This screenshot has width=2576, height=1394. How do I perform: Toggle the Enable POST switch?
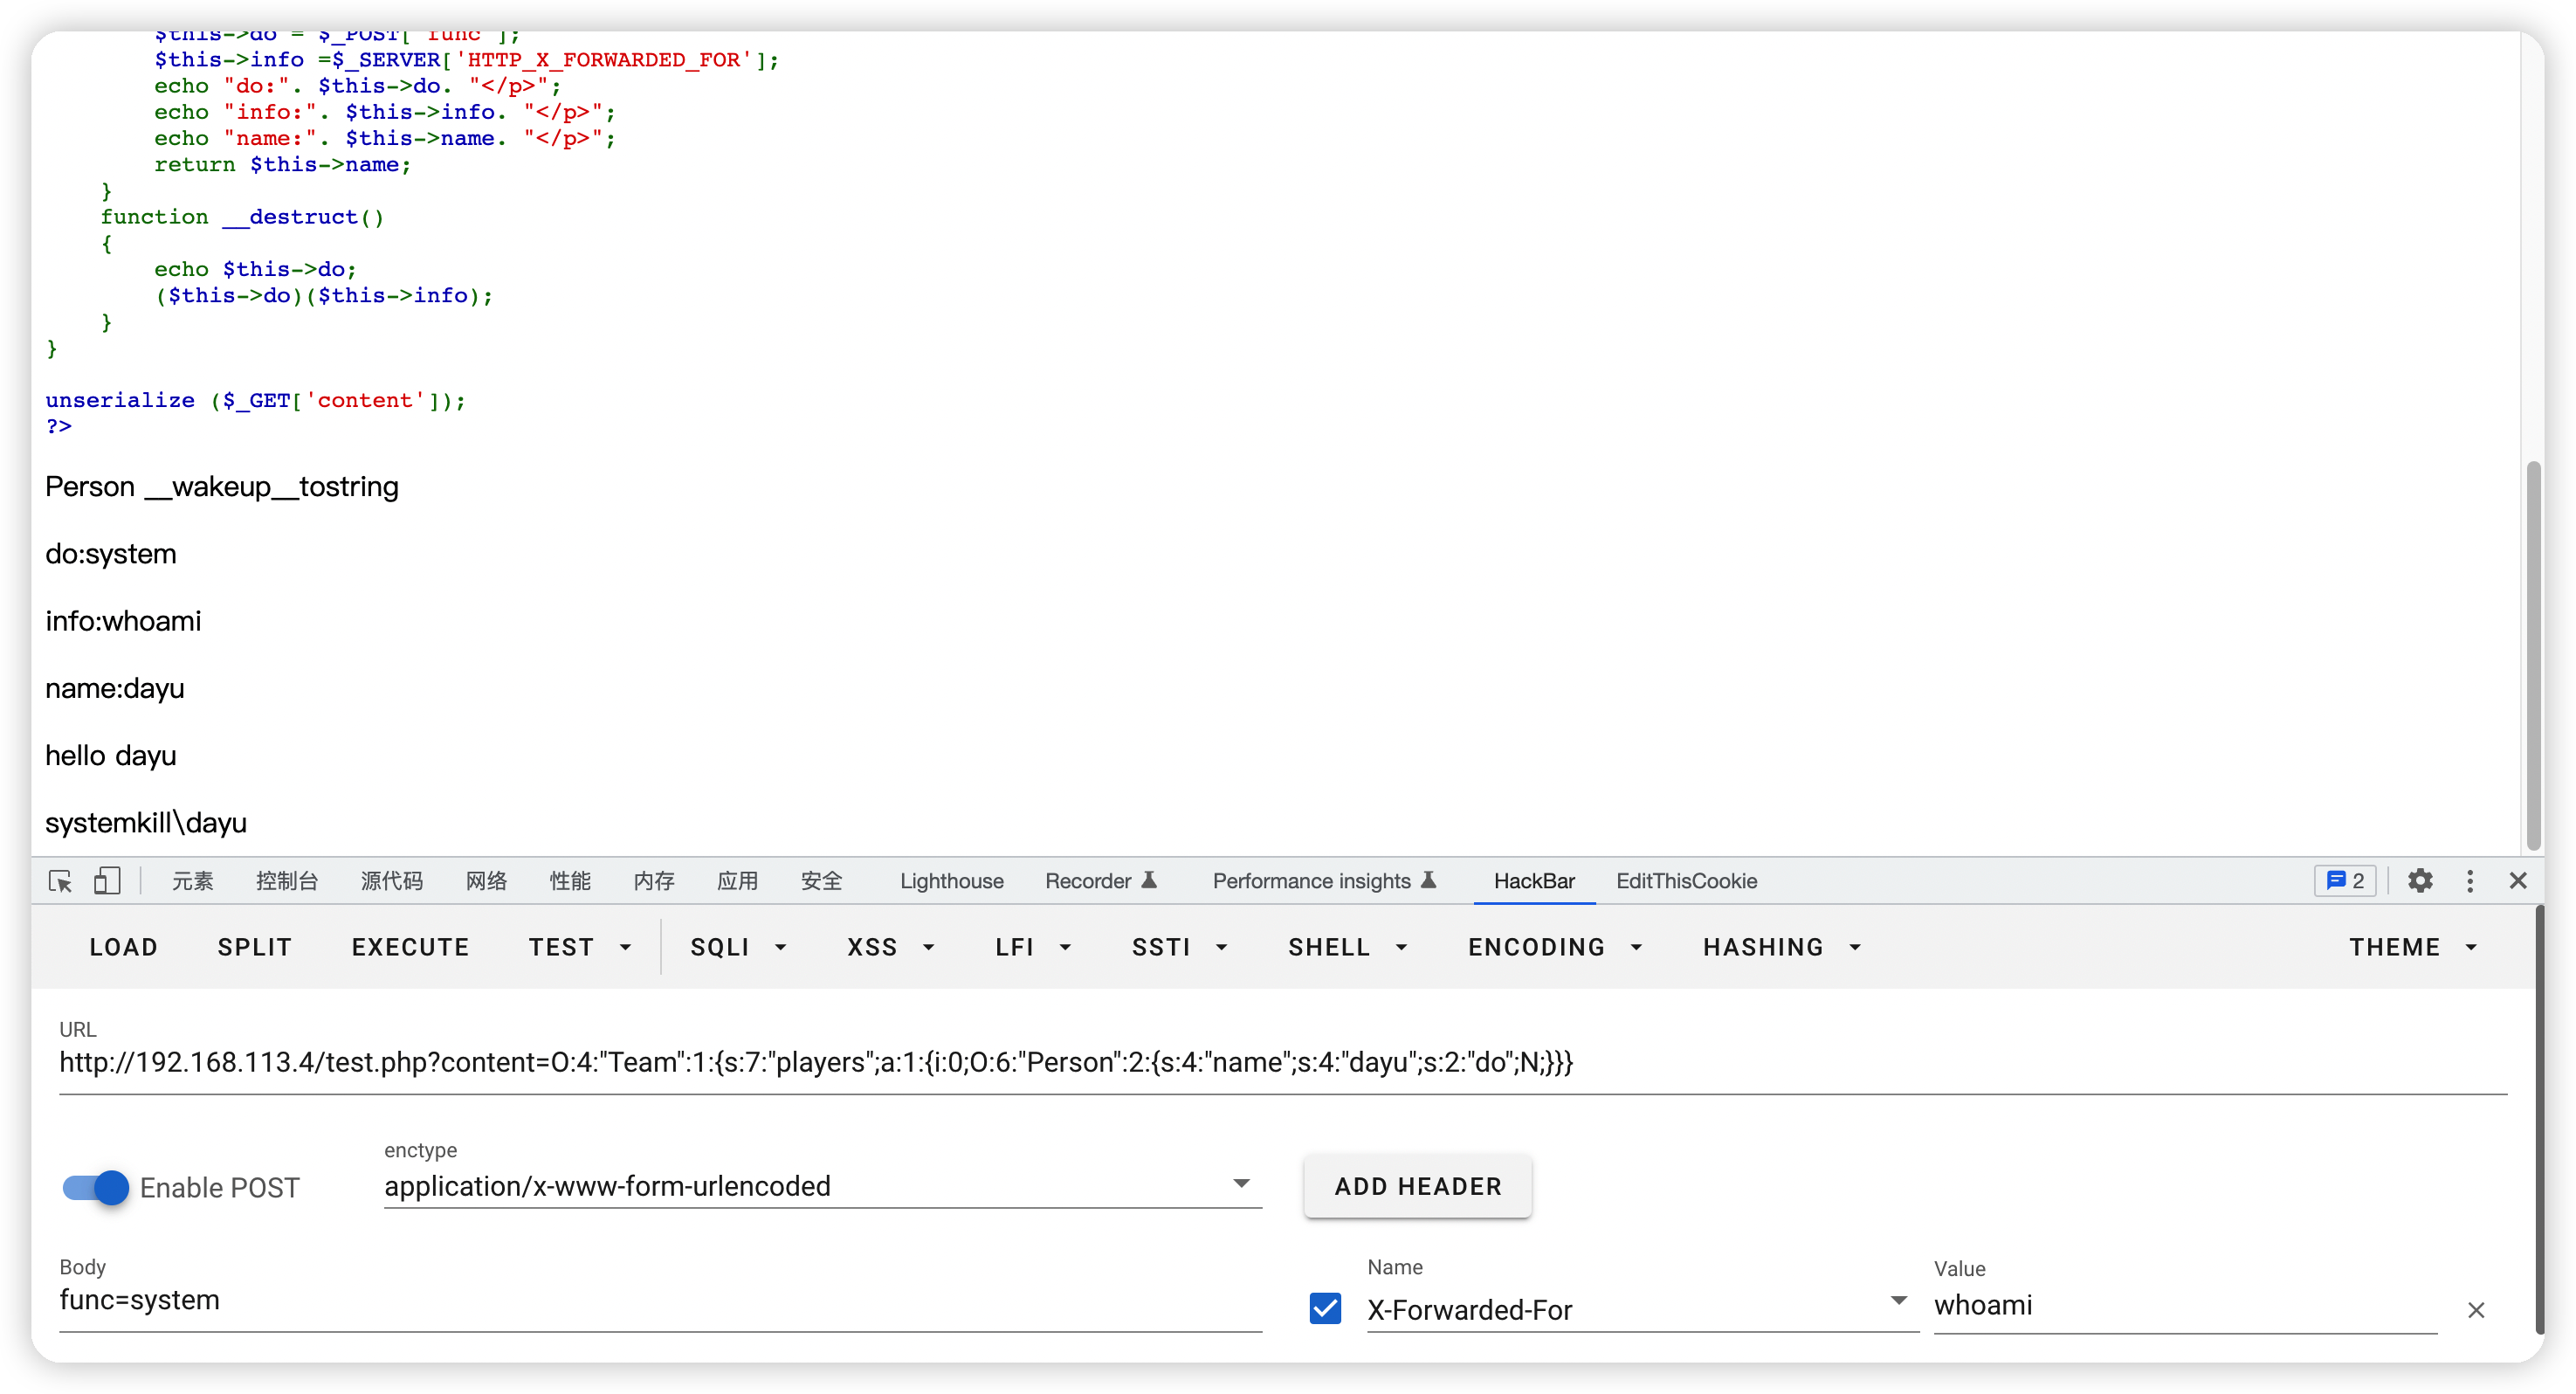point(96,1188)
